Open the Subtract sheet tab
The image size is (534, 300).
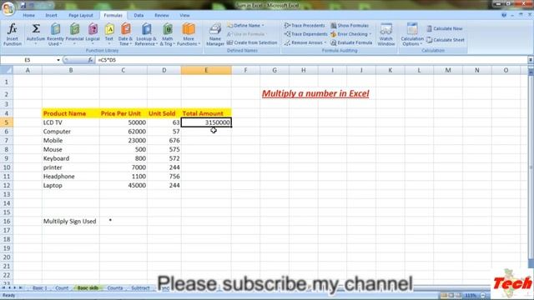(140, 288)
